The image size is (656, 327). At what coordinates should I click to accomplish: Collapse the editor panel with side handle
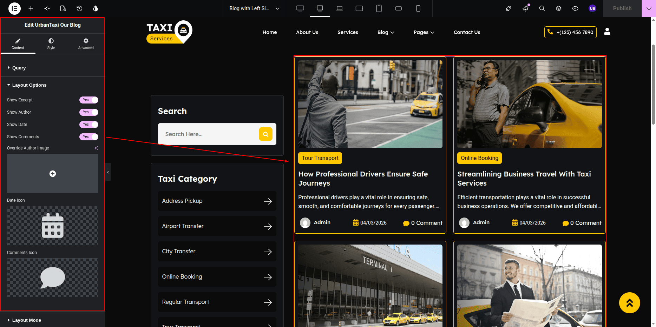[x=108, y=172]
